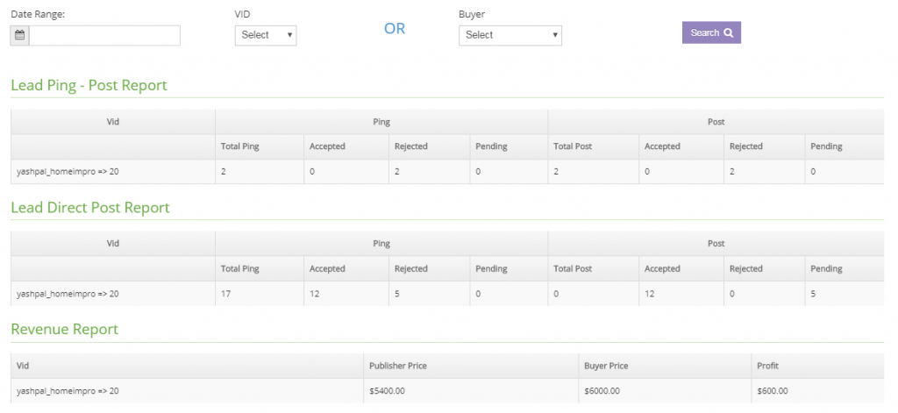
Task: Click the Revenue Report heading
Action: point(65,329)
